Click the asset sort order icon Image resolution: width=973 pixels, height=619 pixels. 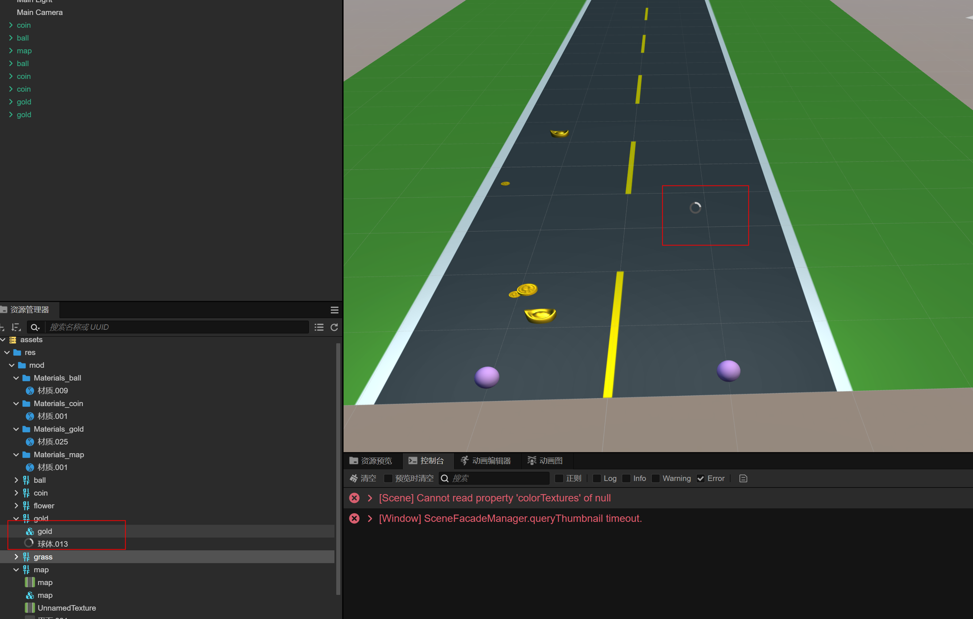(x=16, y=327)
